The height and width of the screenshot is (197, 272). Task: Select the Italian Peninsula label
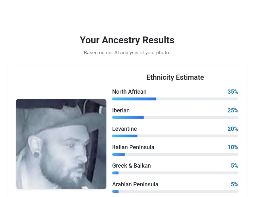point(133,147)
